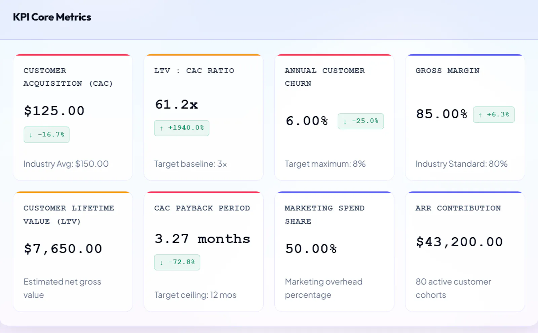The width and height of the screenshot is (538, 333).
Task: Click the 6.00% churn value
Action: (307, 121)
